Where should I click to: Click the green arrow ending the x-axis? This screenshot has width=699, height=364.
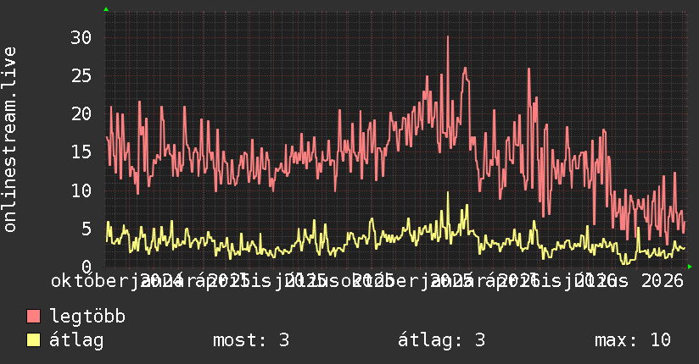click(x=690, y=267)
